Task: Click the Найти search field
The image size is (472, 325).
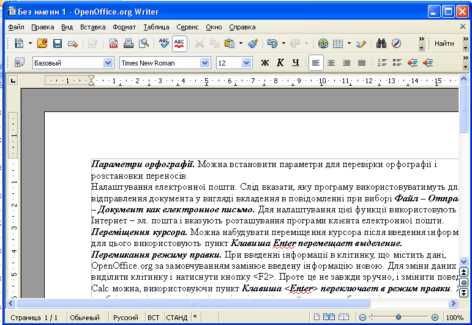Action: pyautogui.click(x=444, y=43)
